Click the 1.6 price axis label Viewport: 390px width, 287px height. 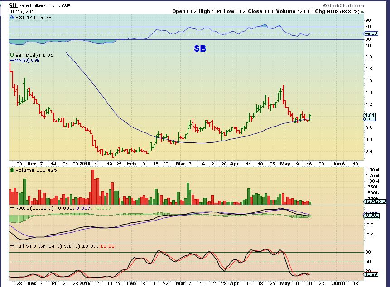[x=369, y=81]
